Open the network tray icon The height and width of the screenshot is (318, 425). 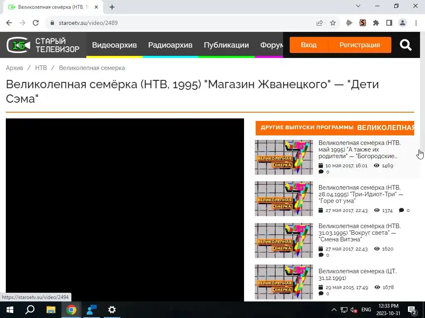(344, 310)
